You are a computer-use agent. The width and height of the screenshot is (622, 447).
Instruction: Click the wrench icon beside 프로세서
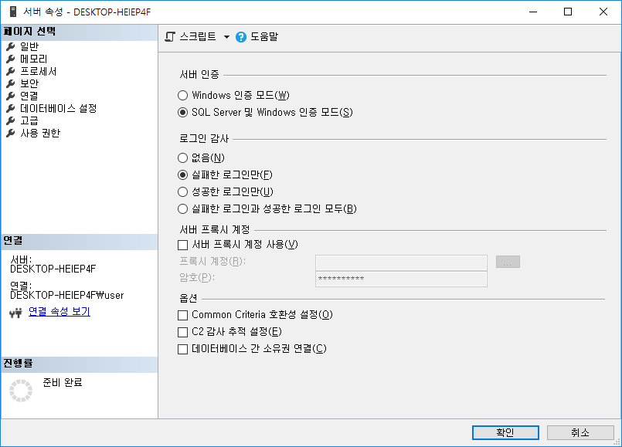point(10,71)
